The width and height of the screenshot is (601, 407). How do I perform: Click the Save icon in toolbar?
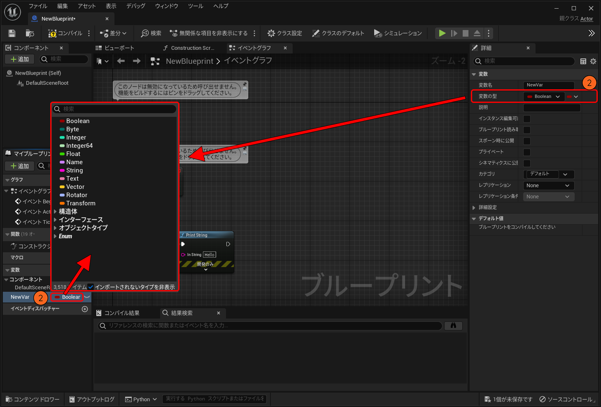coord(12,33)
